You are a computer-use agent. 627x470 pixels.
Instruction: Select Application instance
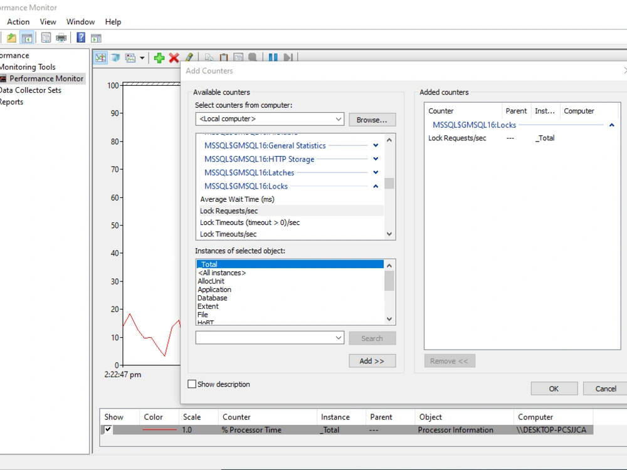[x=214, y=290]
